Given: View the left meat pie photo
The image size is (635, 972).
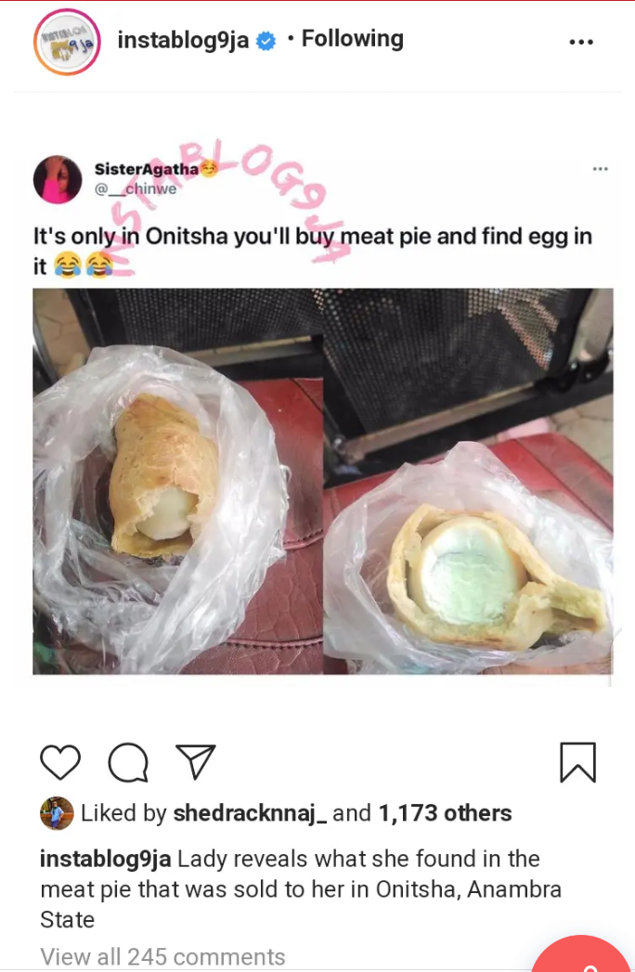Looking at the screenshot, I should [x=178, y=481].
